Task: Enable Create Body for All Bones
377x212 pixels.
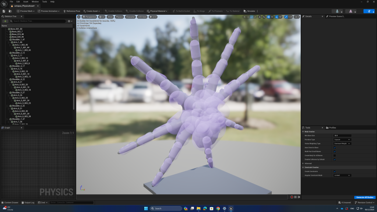Action: (x=334, y=156)
